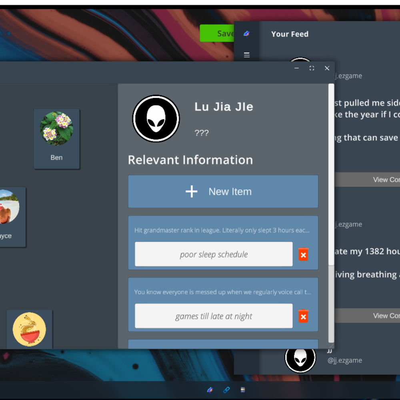
Task: Select Ben's profile card
Action: [56, 138]
